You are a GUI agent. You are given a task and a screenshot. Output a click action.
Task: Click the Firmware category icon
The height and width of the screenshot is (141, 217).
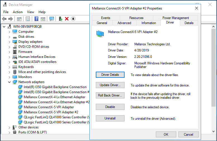pos(15,52)
